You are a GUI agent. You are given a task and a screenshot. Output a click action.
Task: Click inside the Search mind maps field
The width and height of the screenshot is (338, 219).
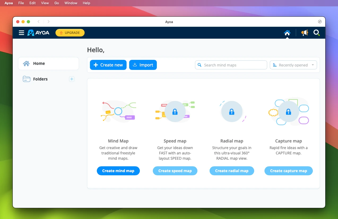231,65
